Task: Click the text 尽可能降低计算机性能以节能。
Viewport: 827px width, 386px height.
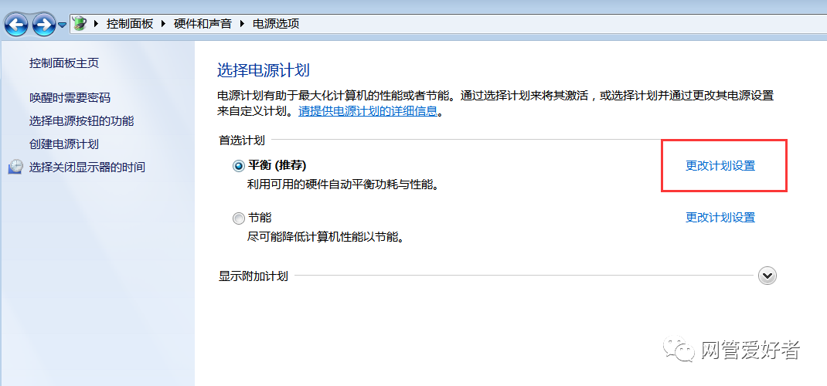Action: 326,237
